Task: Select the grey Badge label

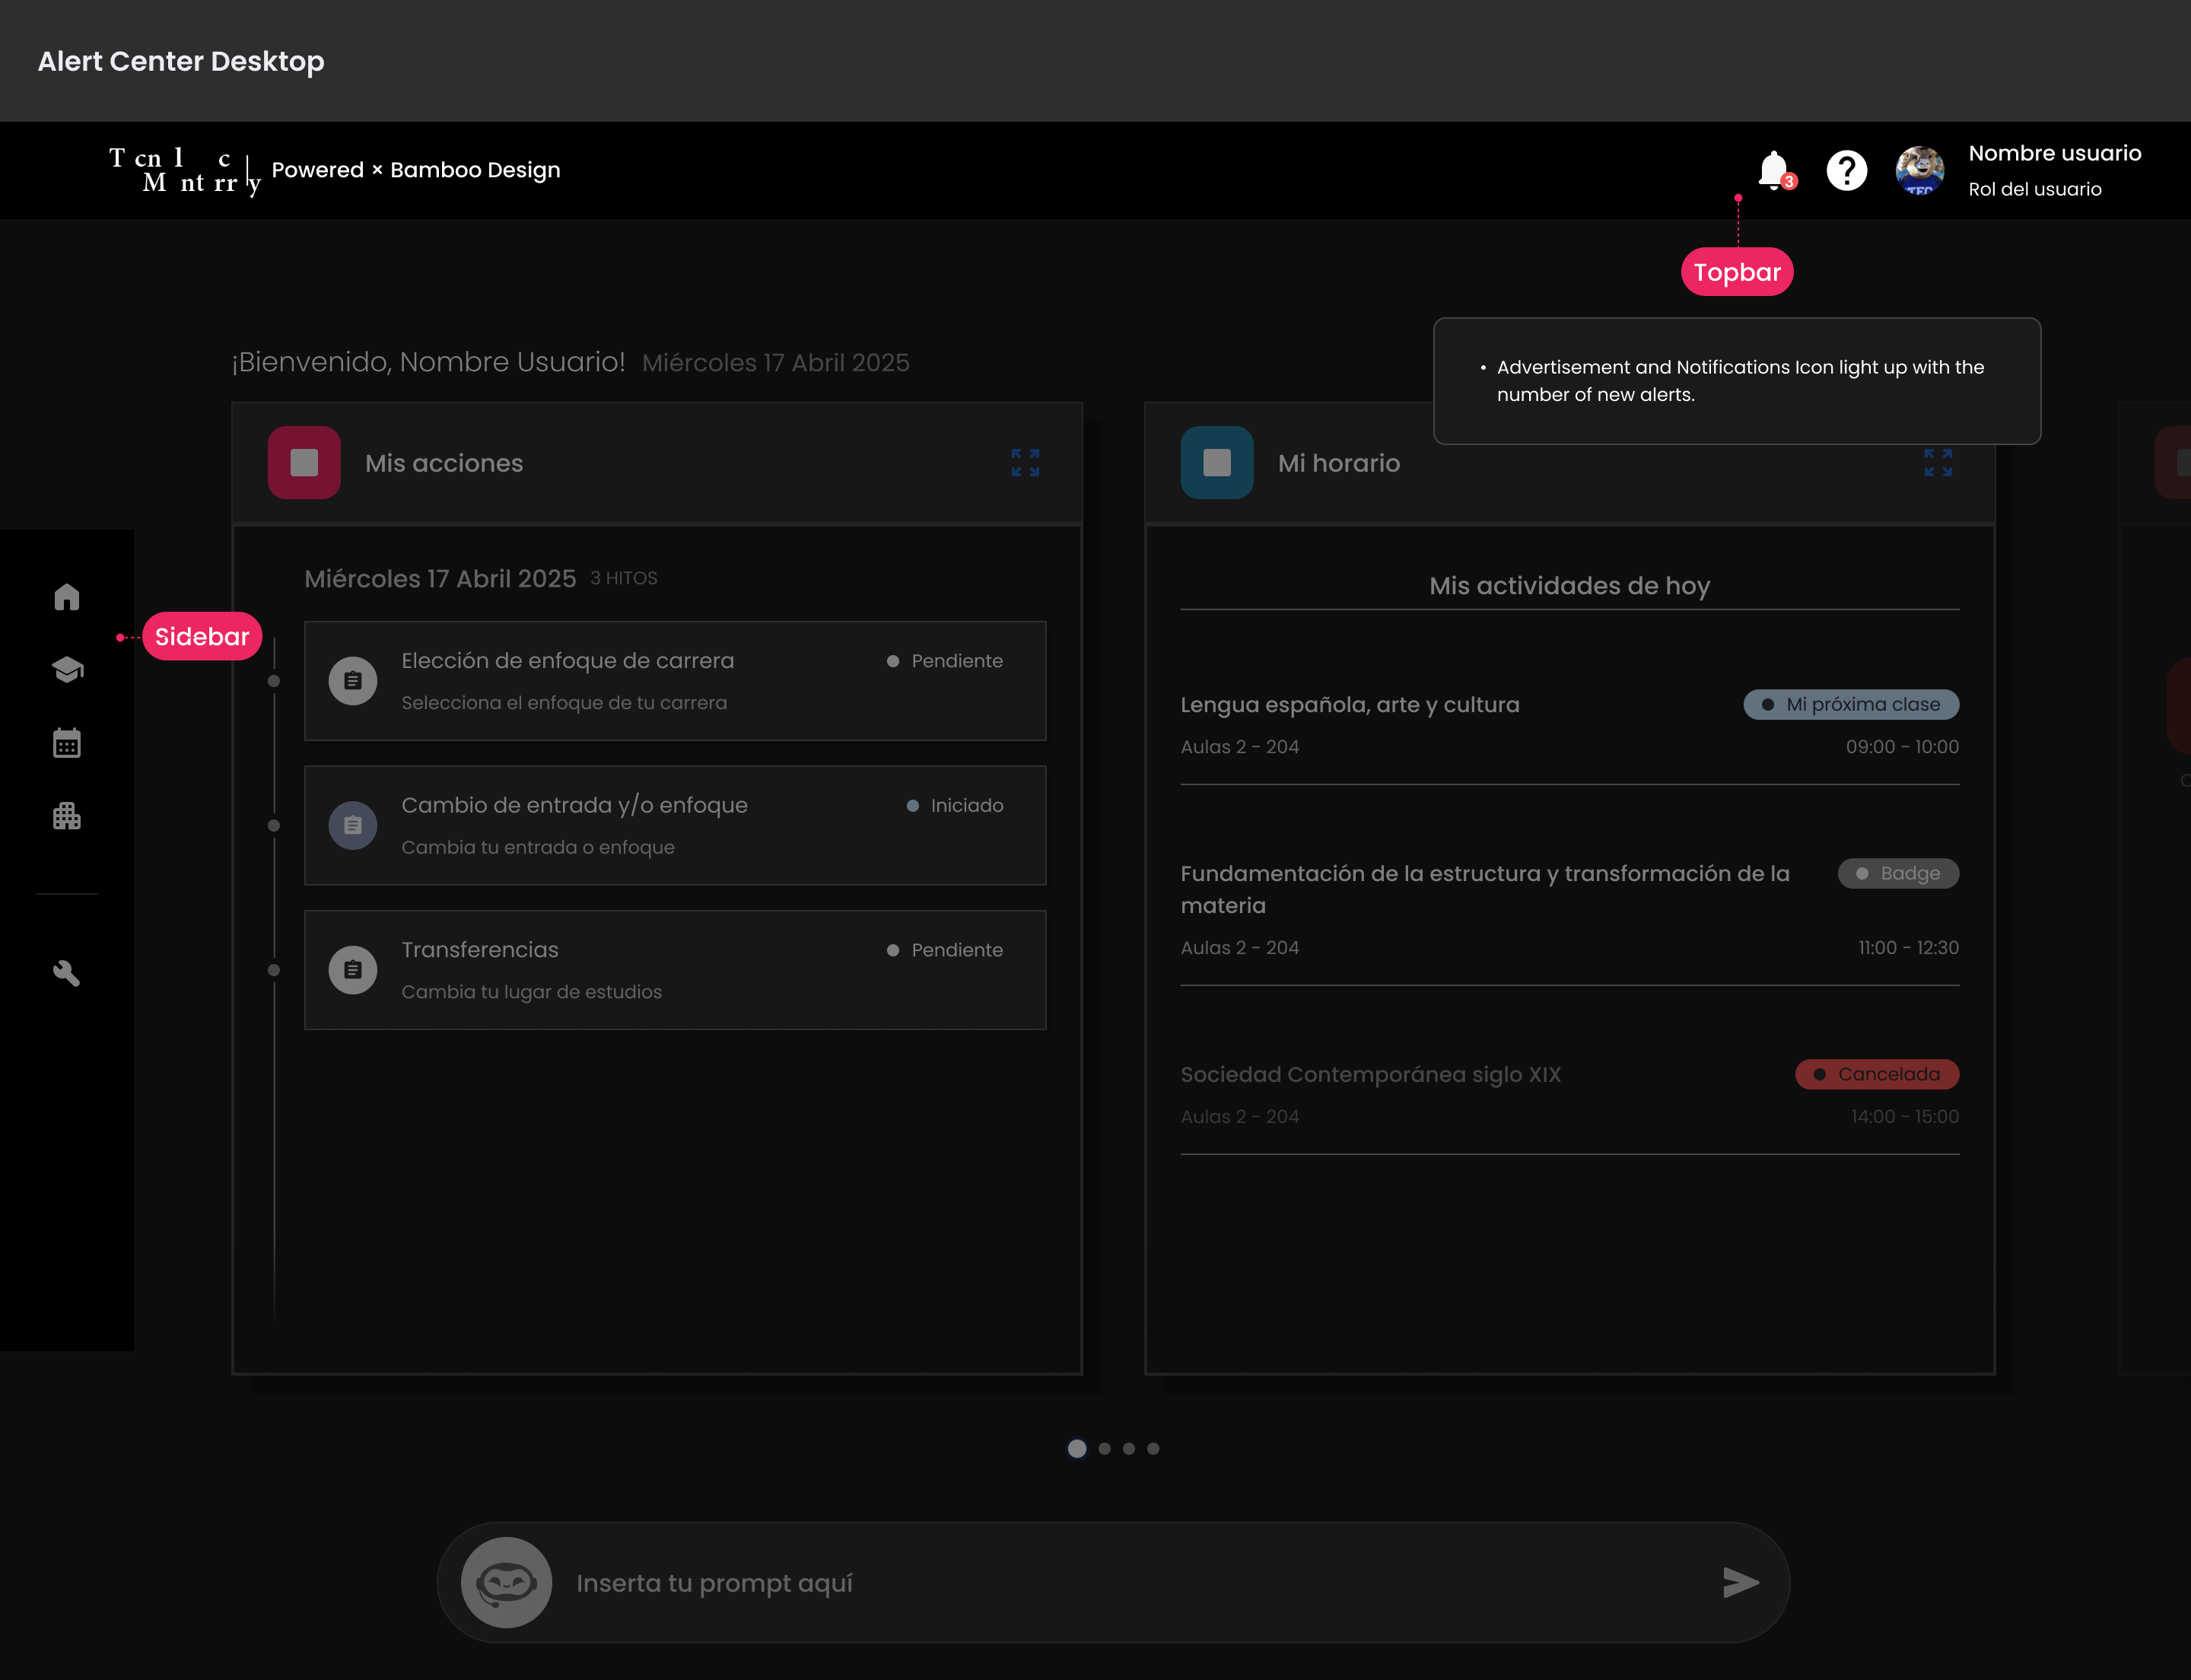Action: [1898, 874]
